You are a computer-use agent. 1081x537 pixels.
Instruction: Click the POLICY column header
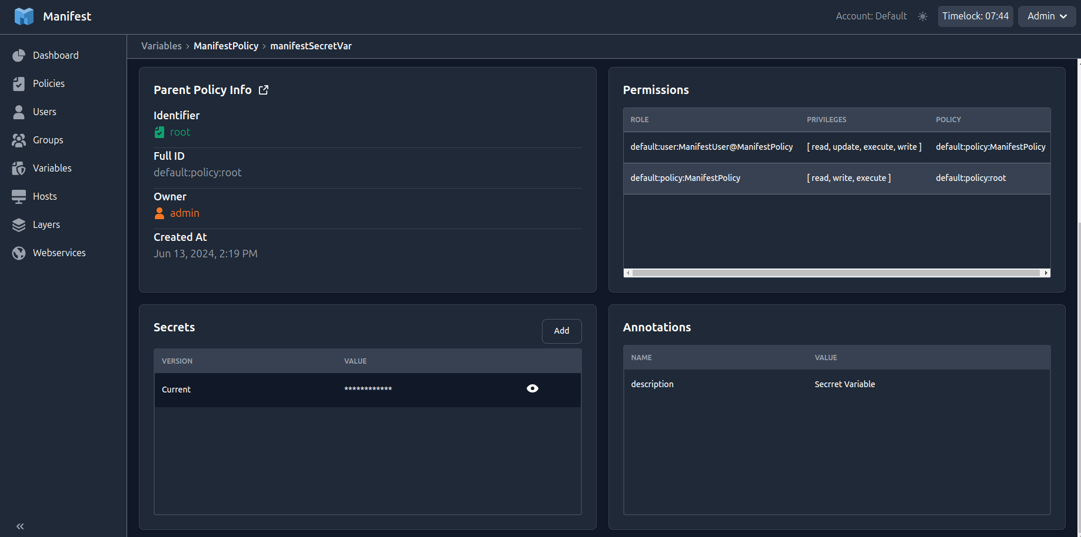click(948, 120)
